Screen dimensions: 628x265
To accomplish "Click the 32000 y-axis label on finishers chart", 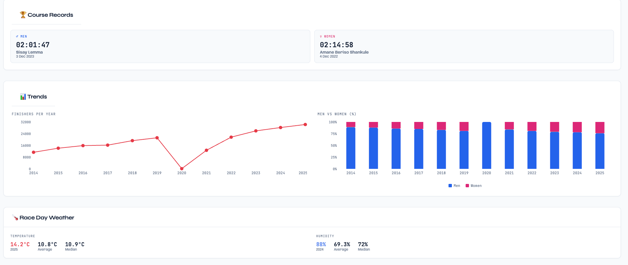I will coord(26,122).
